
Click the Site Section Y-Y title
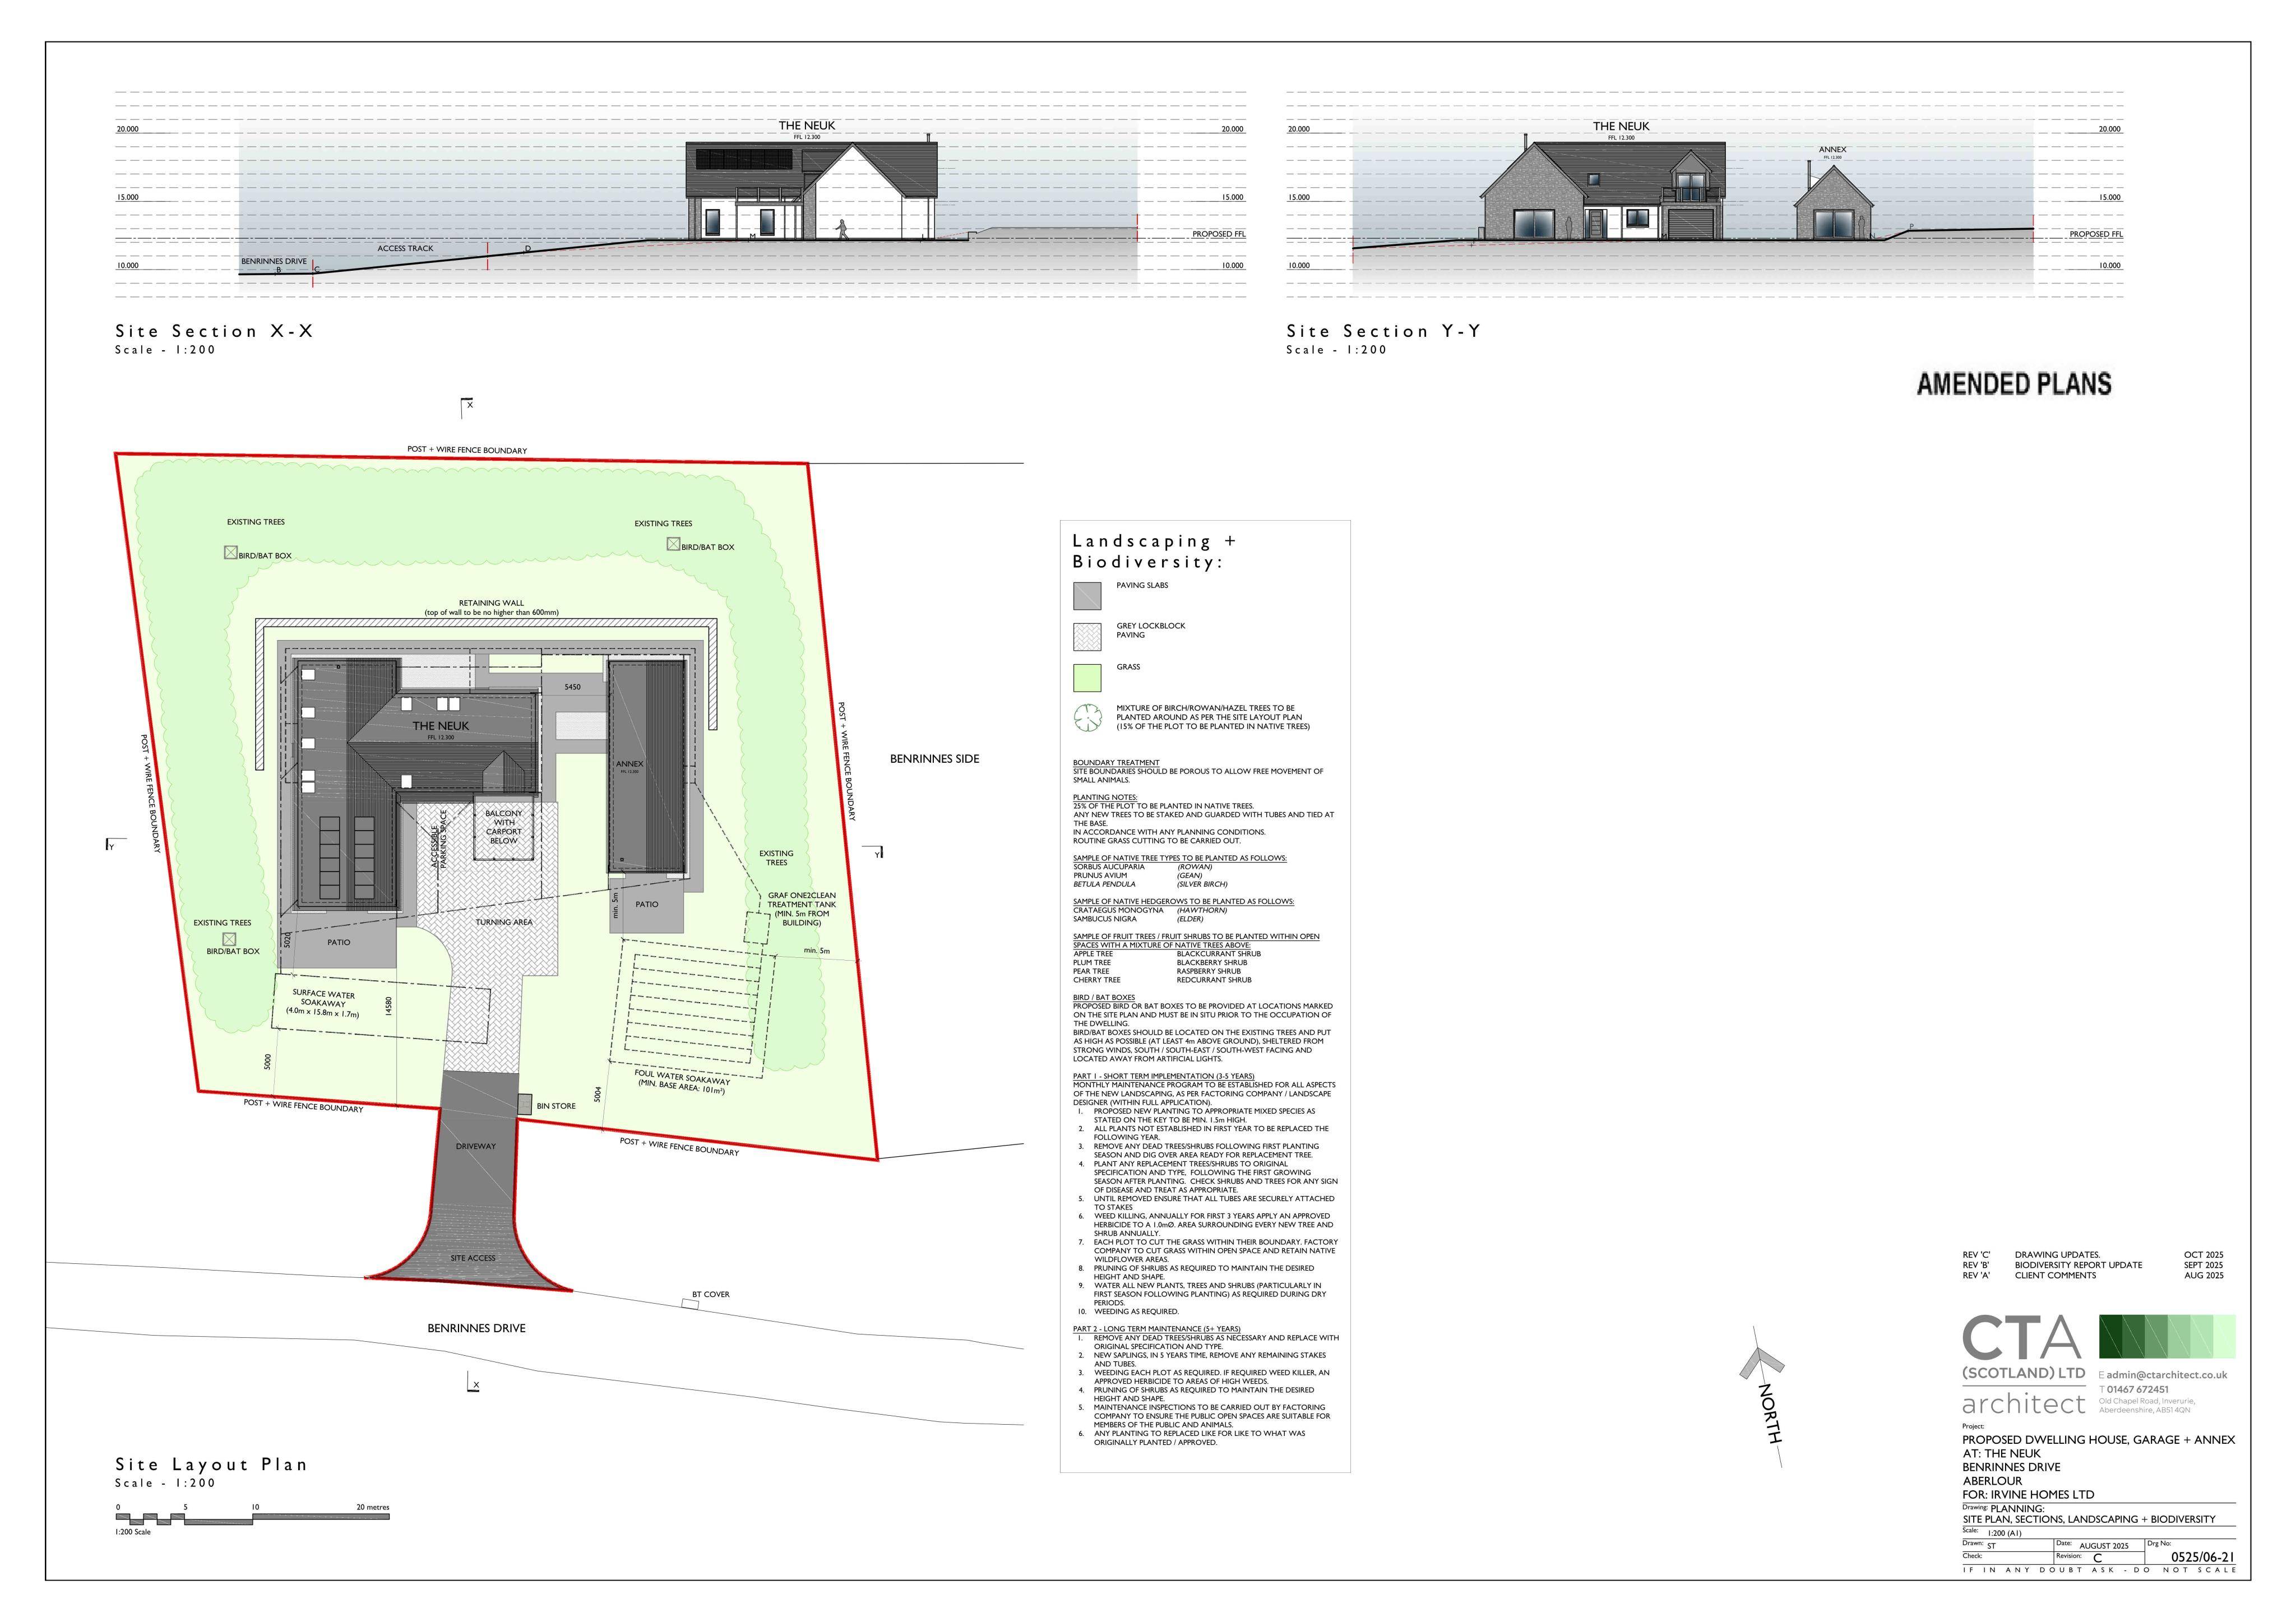point(1383,331)
